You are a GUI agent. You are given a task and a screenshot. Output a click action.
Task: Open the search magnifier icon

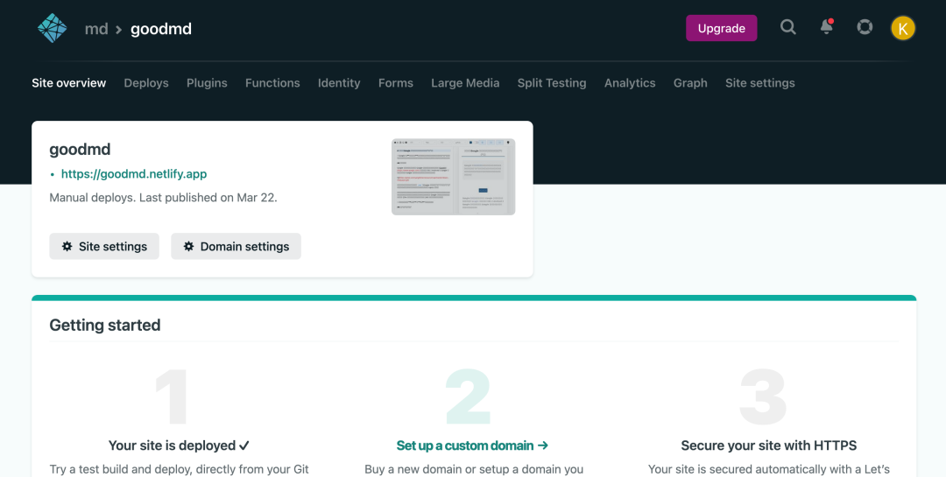tap(788, 27)
